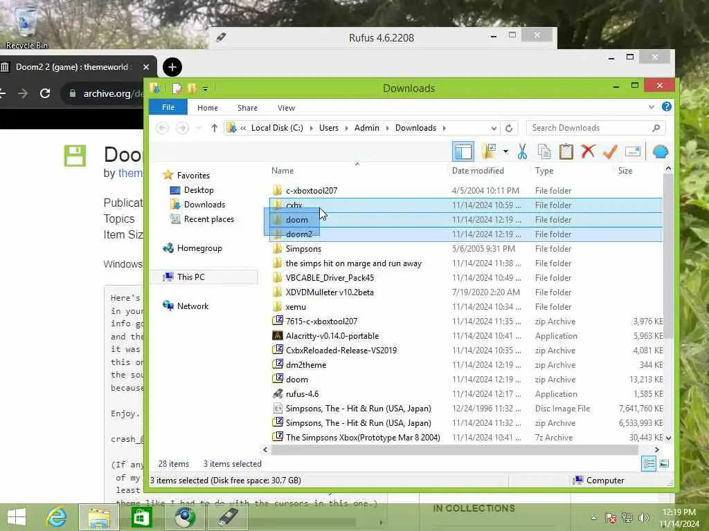
Task: Open a new browser tab with plus button
Action: coord(172,67)
